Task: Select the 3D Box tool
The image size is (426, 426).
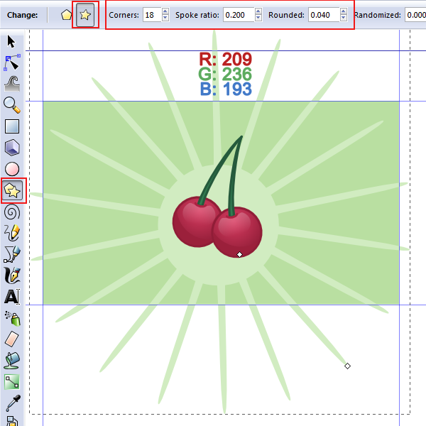Action: pos(12,148)
